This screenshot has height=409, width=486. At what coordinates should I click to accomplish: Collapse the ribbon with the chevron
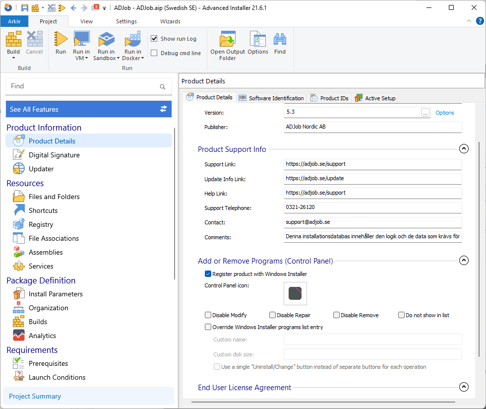469,21
